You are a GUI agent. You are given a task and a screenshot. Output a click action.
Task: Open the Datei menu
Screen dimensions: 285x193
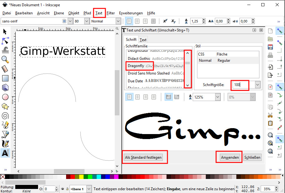coord(7,13)
